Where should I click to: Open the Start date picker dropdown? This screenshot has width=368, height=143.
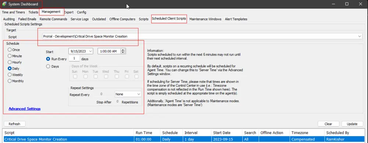91,51
